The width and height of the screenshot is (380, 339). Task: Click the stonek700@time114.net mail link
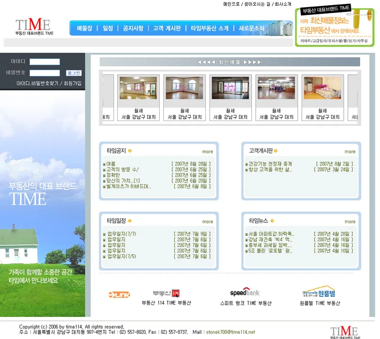pos(230,332)
